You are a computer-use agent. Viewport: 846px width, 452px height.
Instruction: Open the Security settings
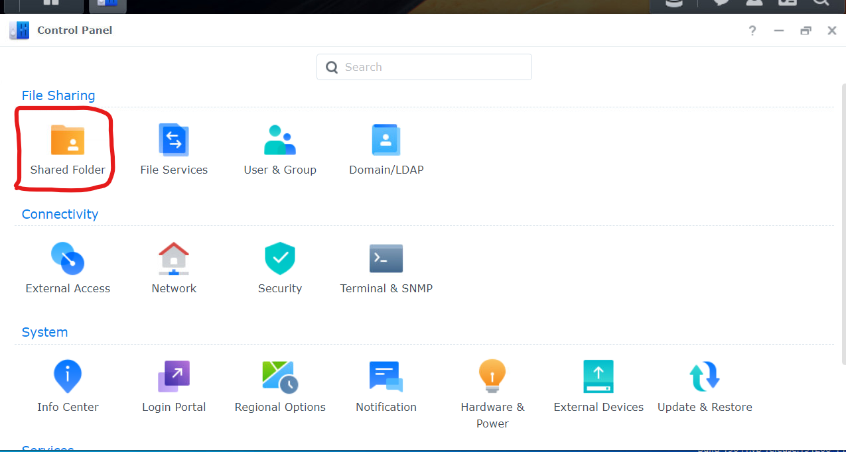click(x=280, y=268)
